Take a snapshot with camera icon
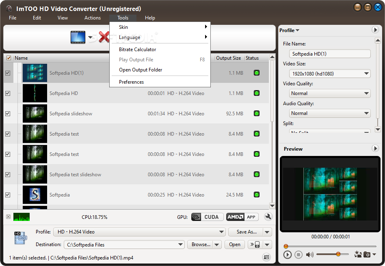 [x=367, y=255]
